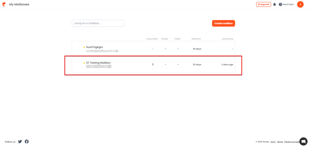Focus the Jump to a mailbox field
The height and width of the screenshot is (147, 310).
tap(98, 23)
